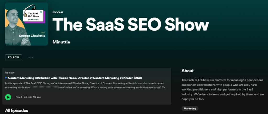Click the podcast cover art image
The height and width of the screenshot is (114, 268).
(26, 24)
